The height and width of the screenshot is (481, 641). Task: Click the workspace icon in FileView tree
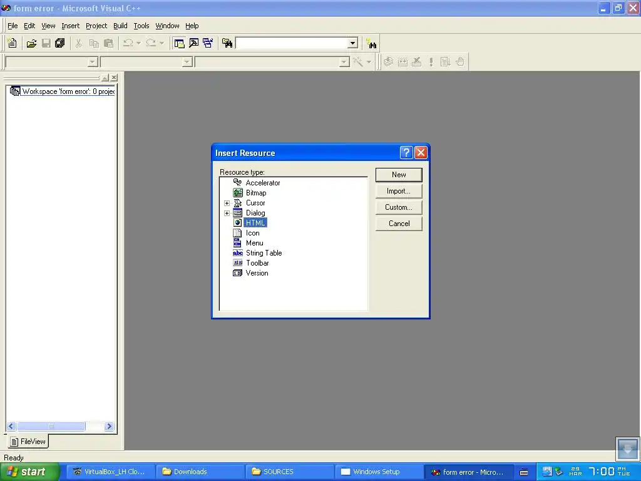tap(15, 91)
